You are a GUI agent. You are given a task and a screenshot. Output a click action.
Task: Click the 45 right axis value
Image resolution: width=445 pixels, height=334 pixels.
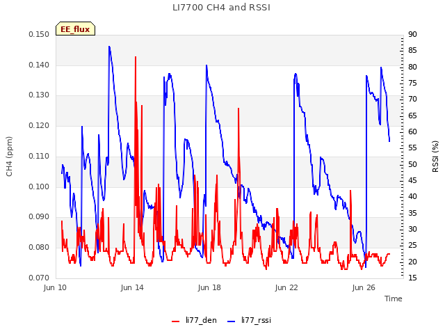click(x=412, y=181)
